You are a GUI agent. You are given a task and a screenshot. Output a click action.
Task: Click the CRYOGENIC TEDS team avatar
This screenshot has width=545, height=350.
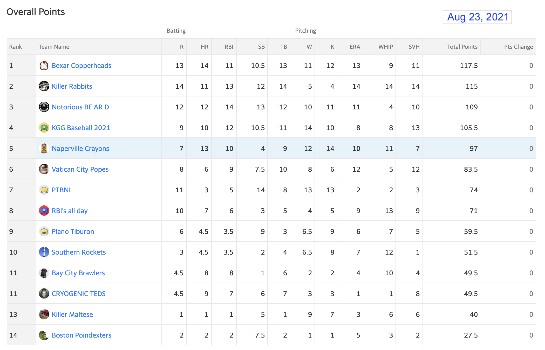click(44, 293)
